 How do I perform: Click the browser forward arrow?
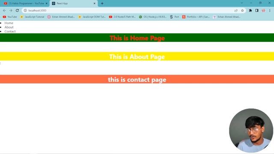[x=11, y=10]
